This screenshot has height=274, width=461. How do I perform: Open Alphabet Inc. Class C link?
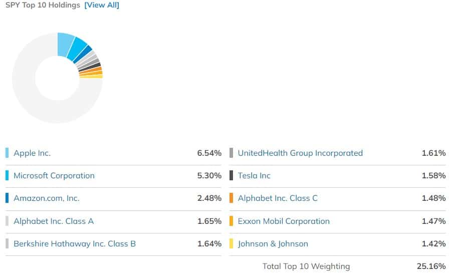tap(278, 198)
